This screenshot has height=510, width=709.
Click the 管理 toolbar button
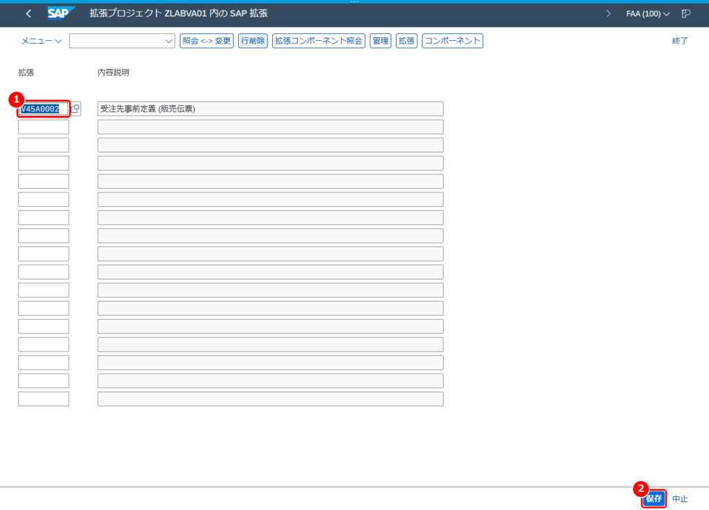pos(380,41)
